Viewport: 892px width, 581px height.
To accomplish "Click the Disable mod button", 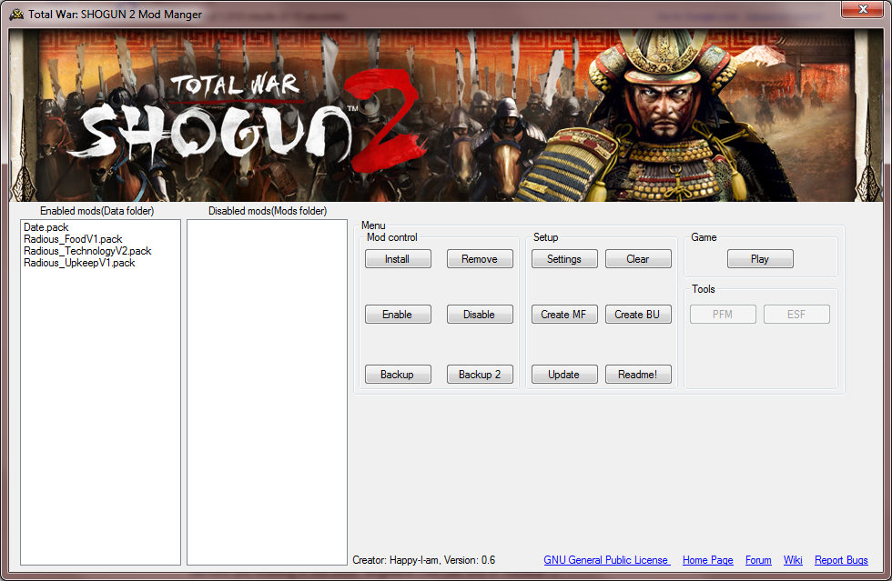I will click(x=480, y=315).
